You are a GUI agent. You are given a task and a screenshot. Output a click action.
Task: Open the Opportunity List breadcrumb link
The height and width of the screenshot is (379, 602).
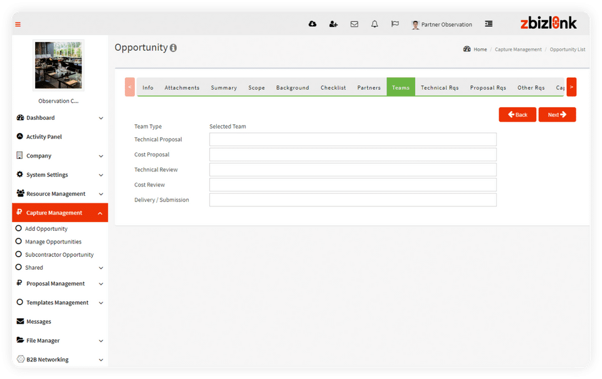point(568,50)
